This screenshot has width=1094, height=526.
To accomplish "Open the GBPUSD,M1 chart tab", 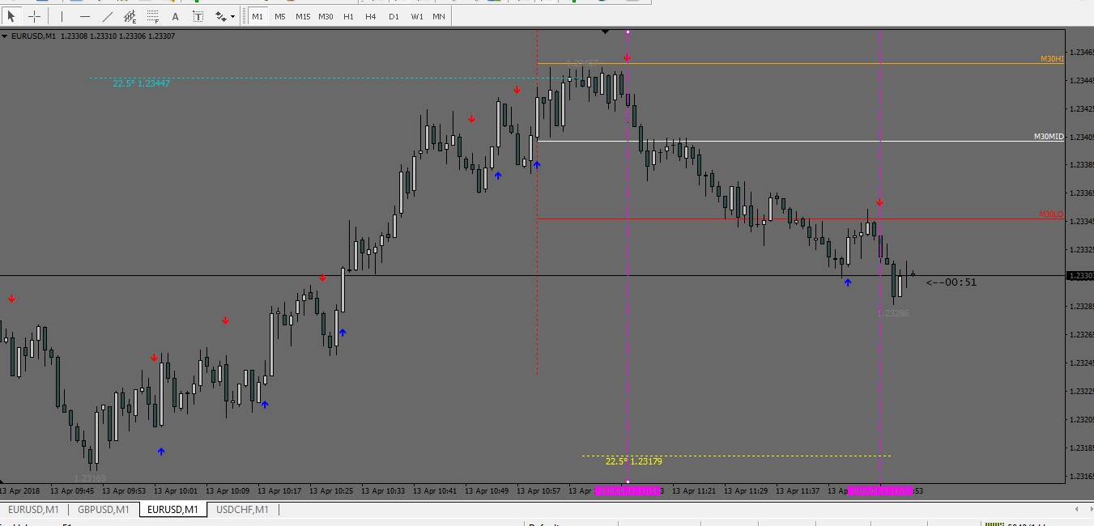I will (103, 510).
